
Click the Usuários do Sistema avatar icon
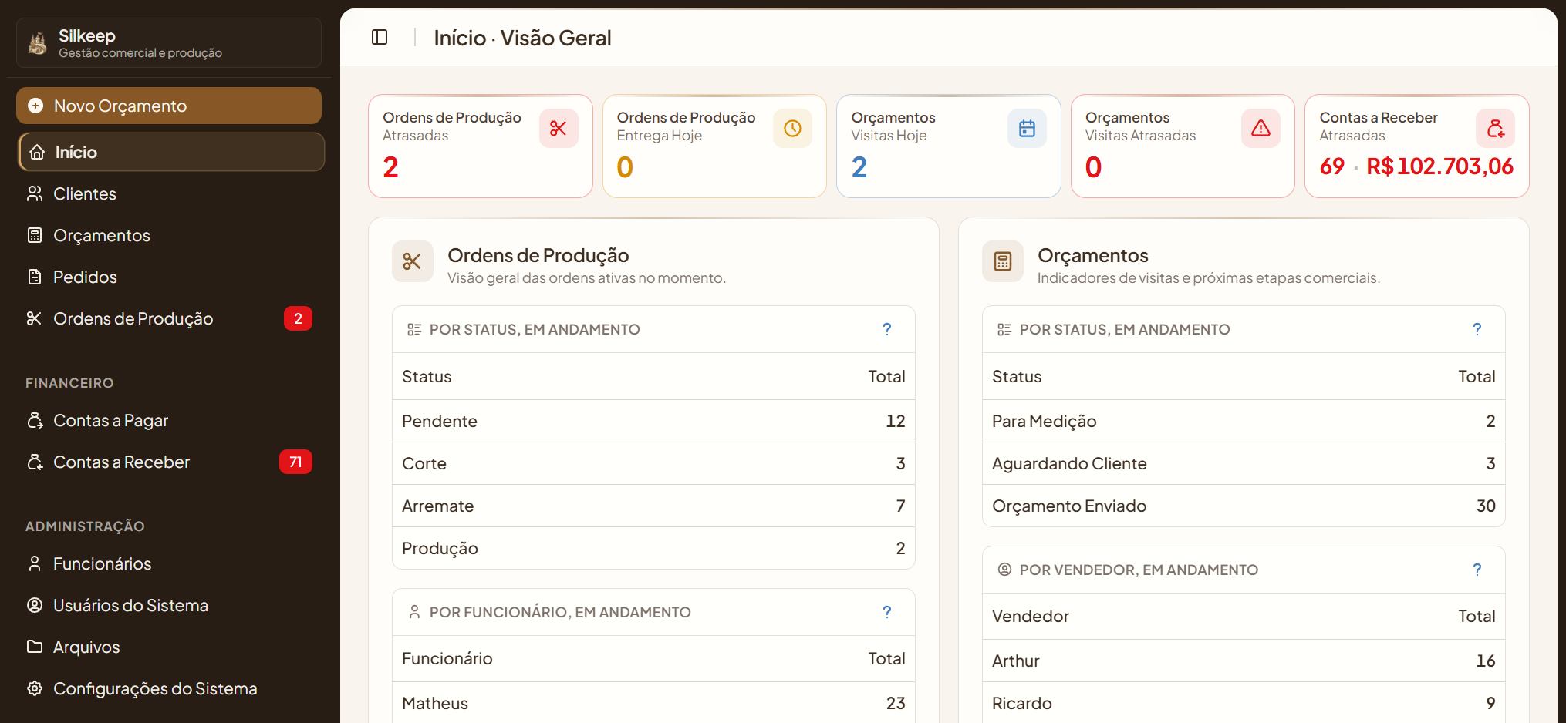[x=35, y=605]
